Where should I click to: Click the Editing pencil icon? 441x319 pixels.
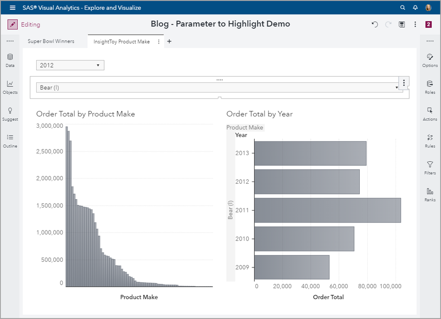pos(12,24)
